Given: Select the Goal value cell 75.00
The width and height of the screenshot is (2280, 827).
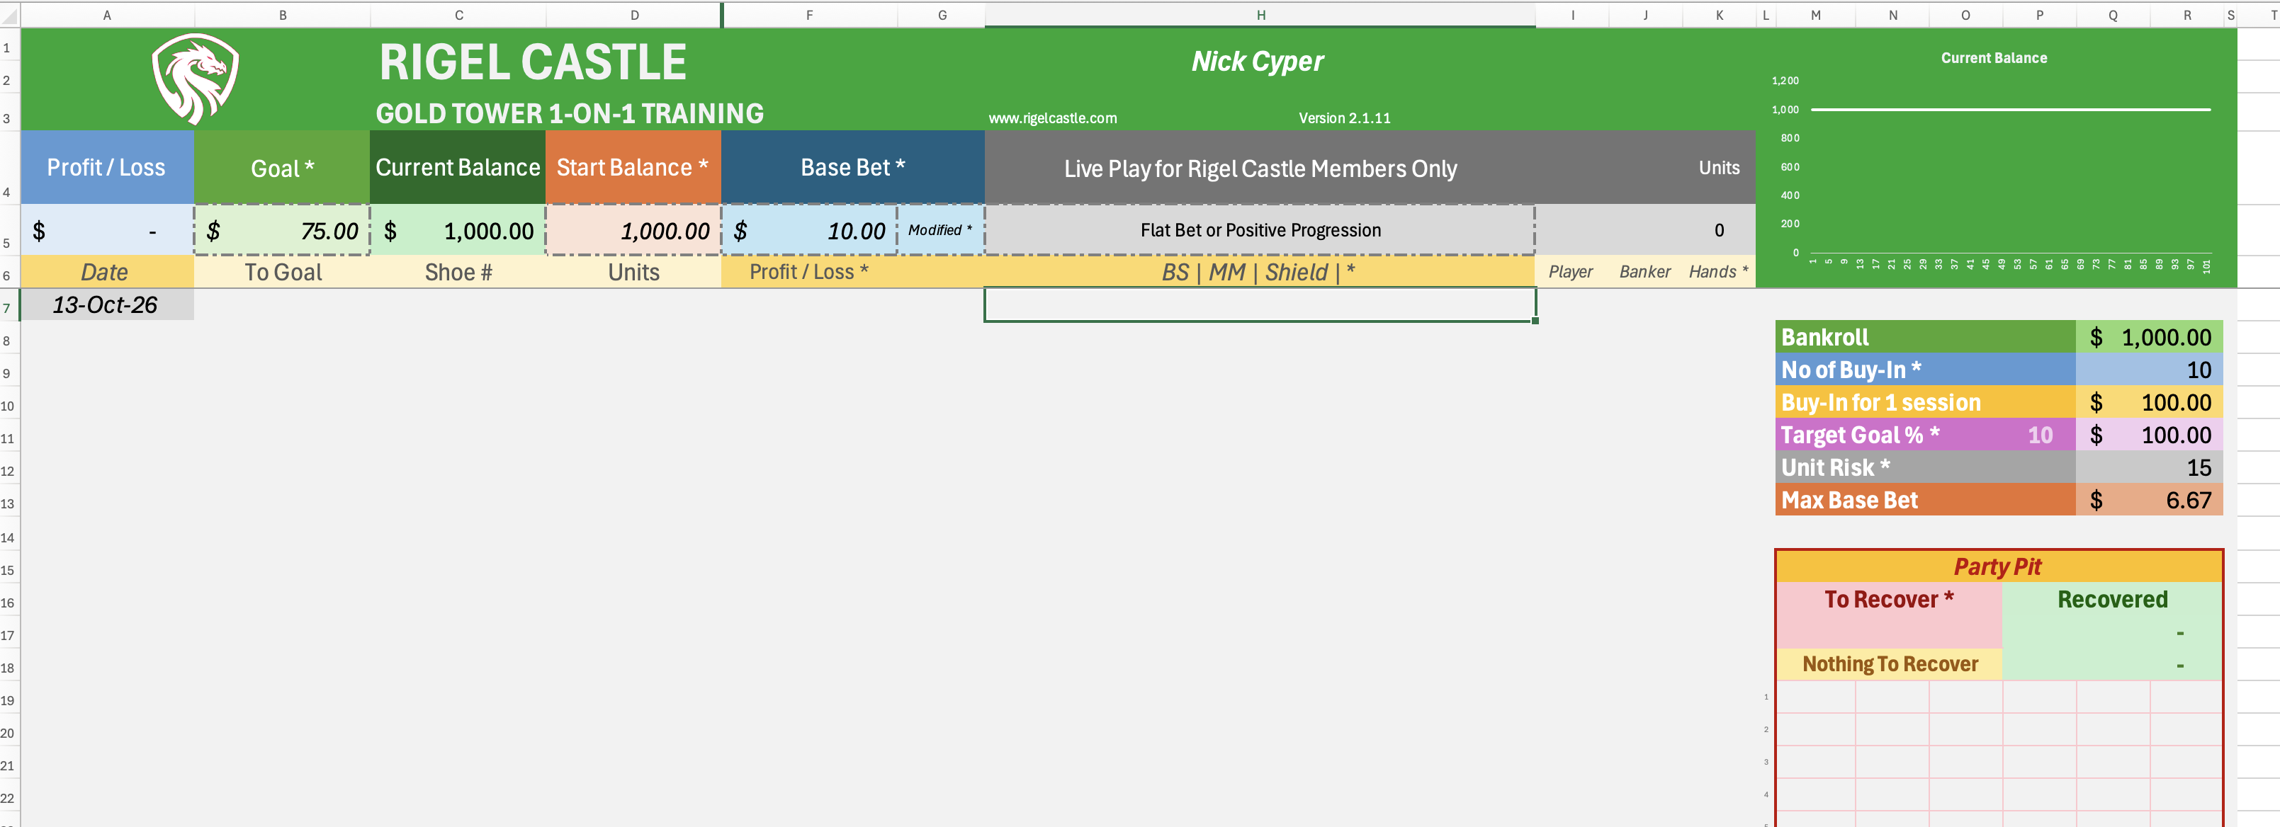Looking at the screenshot, I should (x=281, y=231).
